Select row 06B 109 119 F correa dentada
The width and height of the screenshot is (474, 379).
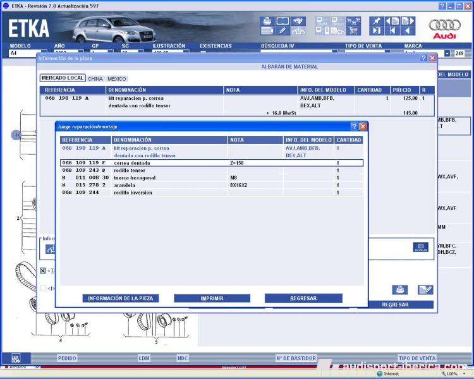coord(212,163)
